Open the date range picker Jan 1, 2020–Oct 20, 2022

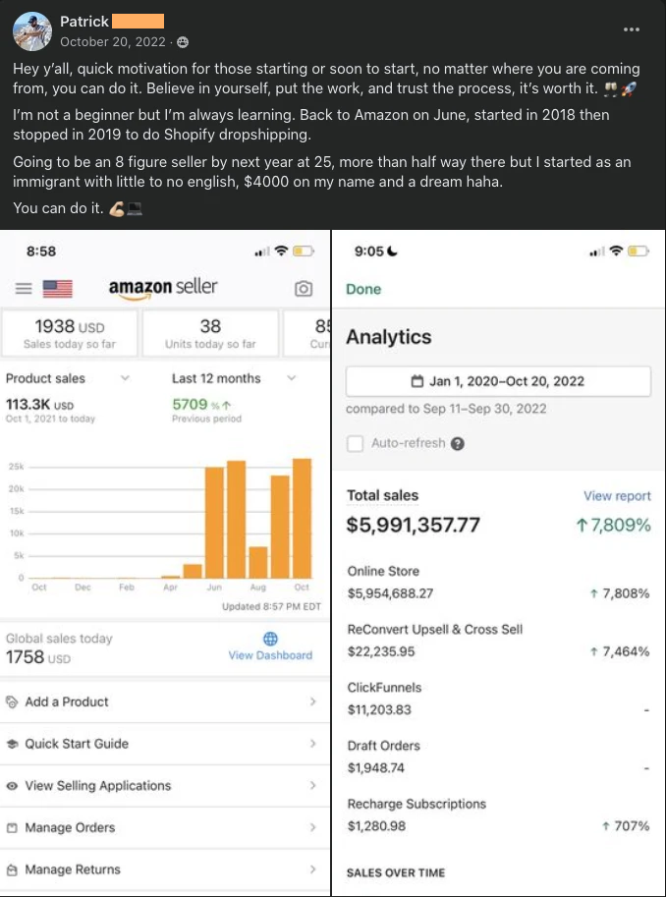tap(498, 381)
